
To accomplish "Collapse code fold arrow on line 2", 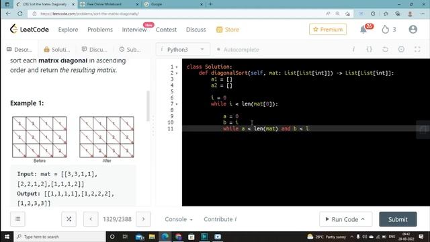I will (177, 73).
